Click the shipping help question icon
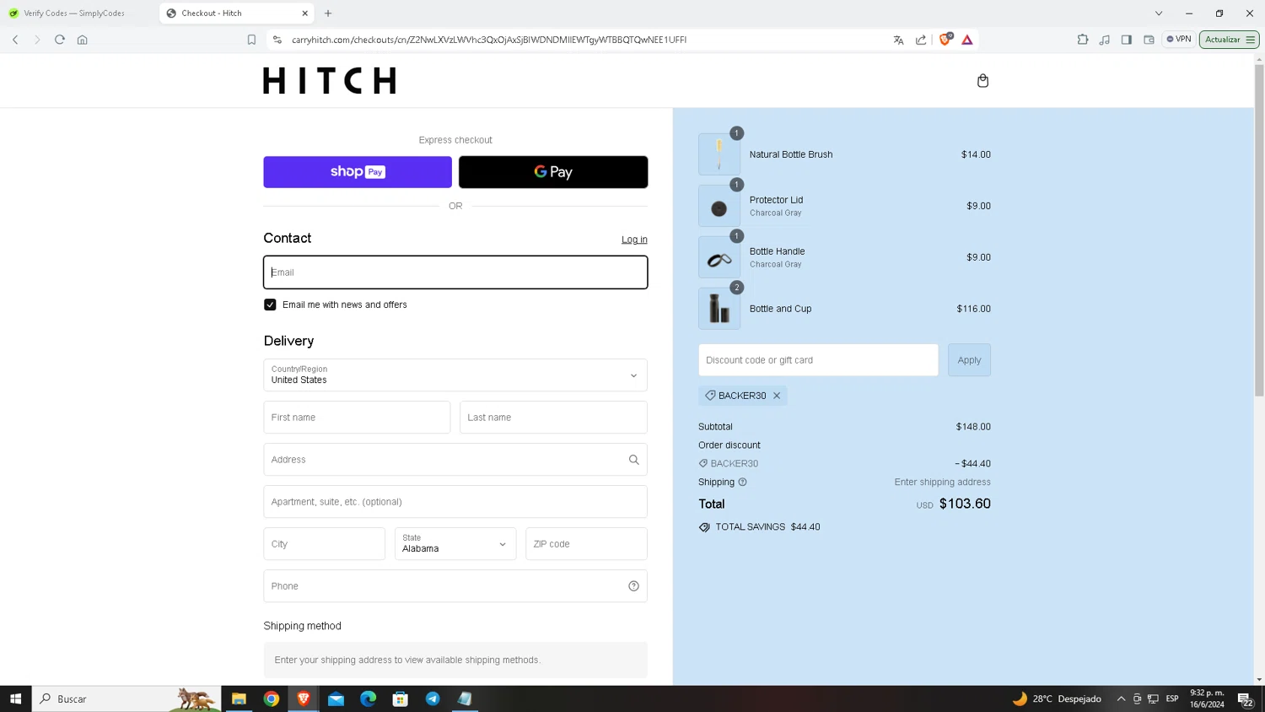Screen dimensions: 1265x712 [x=742, y=483]
